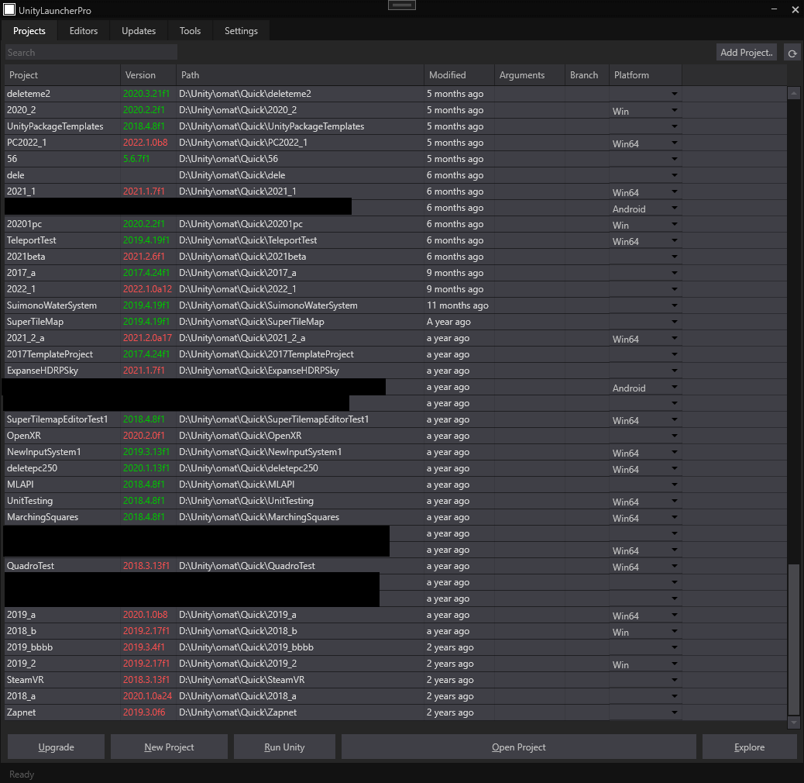Select the NewInputSystem1 project
This screenshot has width=804, height=783.
[x=396, y=452]
